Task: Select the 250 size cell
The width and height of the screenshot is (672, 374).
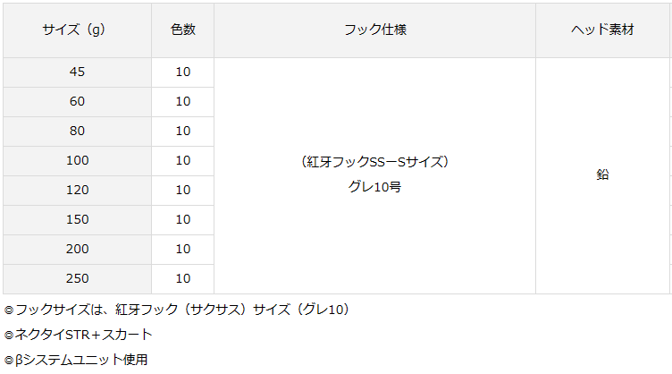Action: tap(77, 279)
